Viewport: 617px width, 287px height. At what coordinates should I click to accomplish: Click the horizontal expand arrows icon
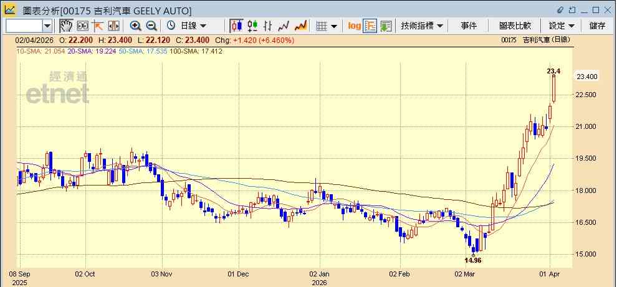[113, 26]
